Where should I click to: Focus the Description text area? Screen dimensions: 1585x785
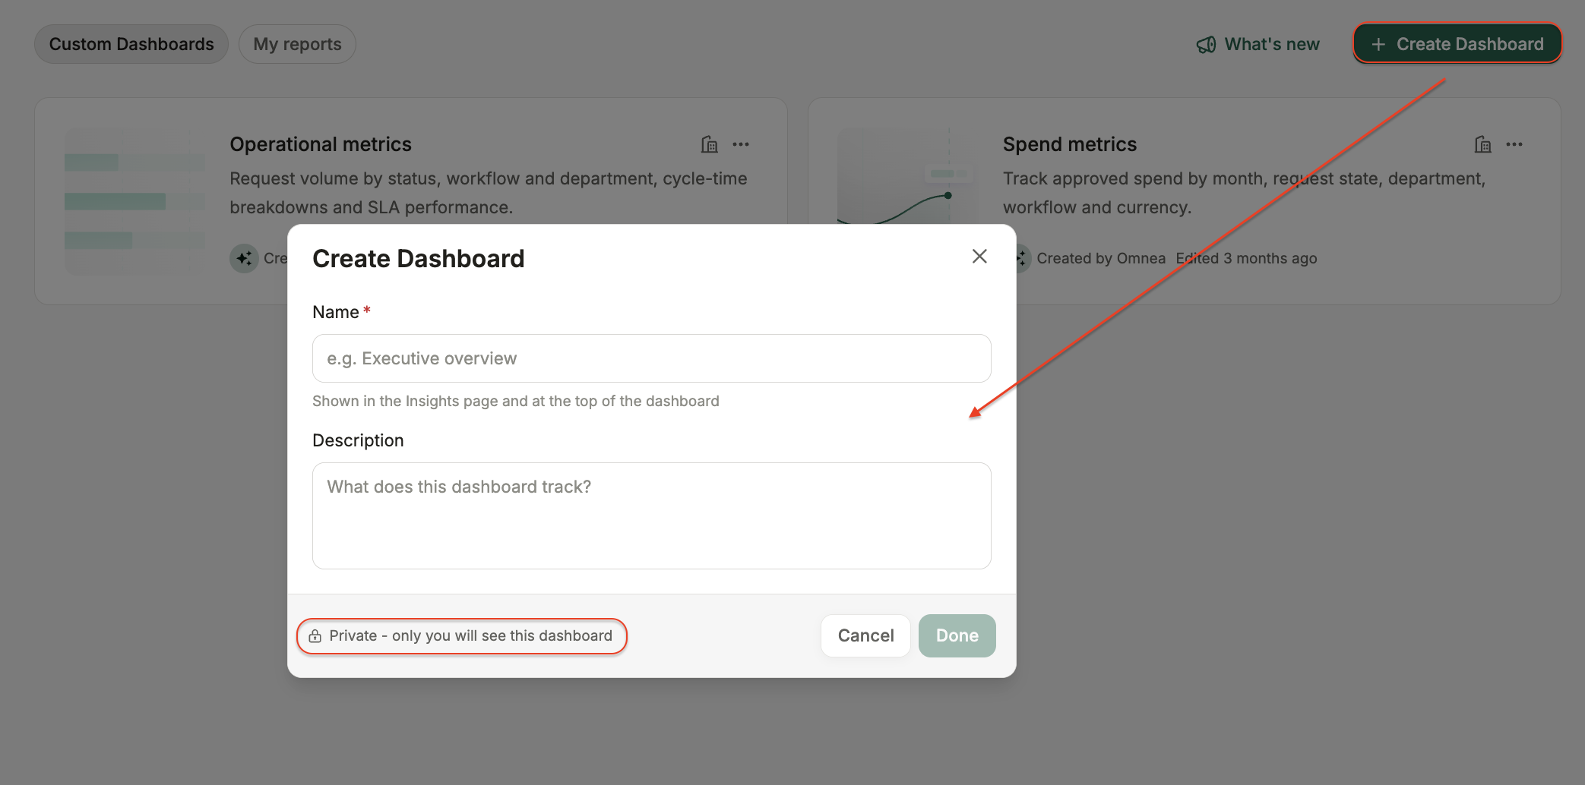652,516
